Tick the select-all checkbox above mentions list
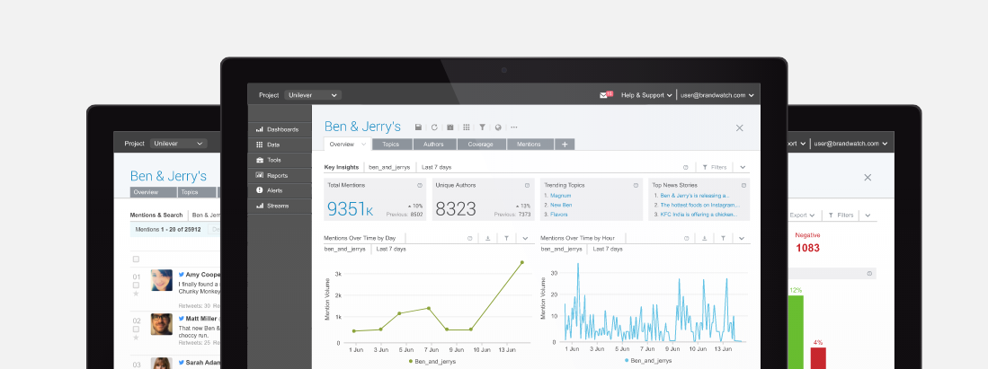Screen dimensions: 988x369 (x=136, y=259)
